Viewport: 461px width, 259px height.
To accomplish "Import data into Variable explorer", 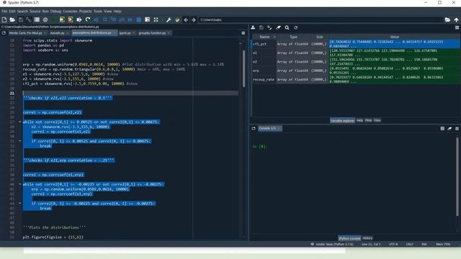I will point(253,27).
